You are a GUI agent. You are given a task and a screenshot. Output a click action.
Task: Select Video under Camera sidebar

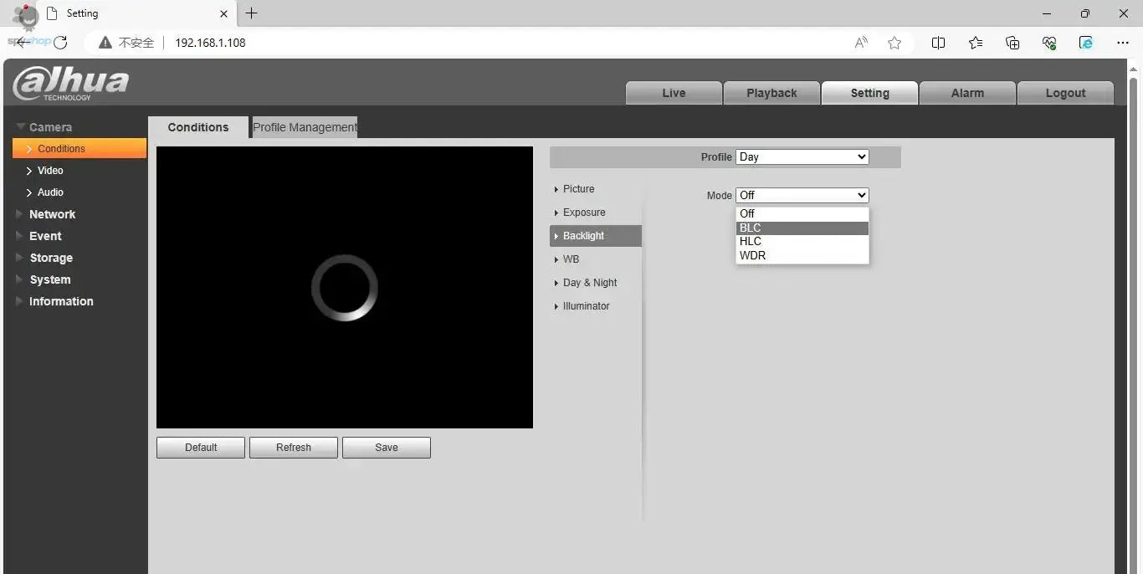50,171
